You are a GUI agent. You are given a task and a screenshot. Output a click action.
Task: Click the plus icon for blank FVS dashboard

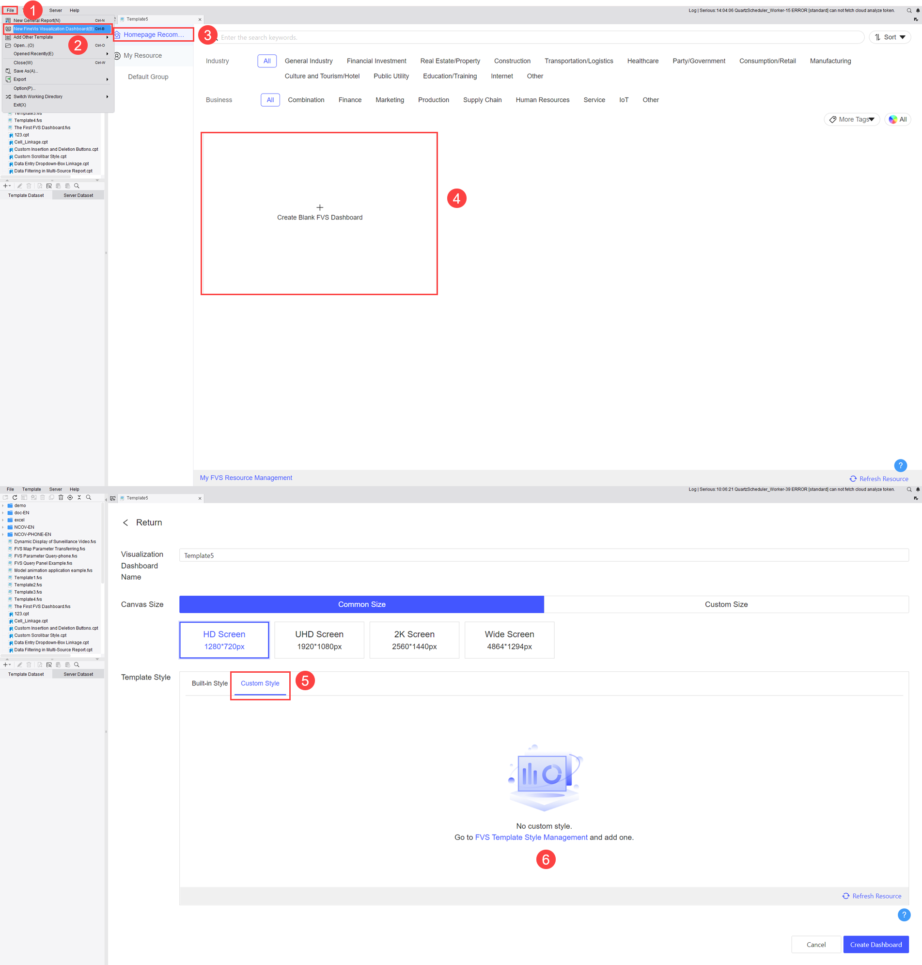[319, 207]
